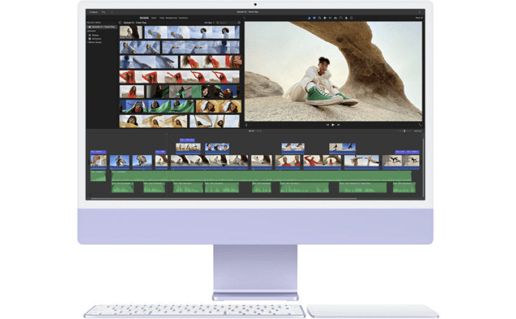Open timeline Settings

coord(417,131)
